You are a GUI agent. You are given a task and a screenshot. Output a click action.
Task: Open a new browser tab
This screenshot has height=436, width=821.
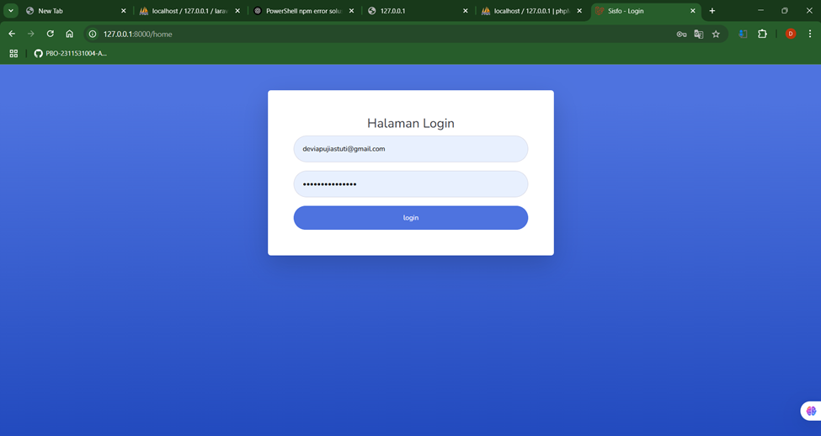click(x=712, y=11)
